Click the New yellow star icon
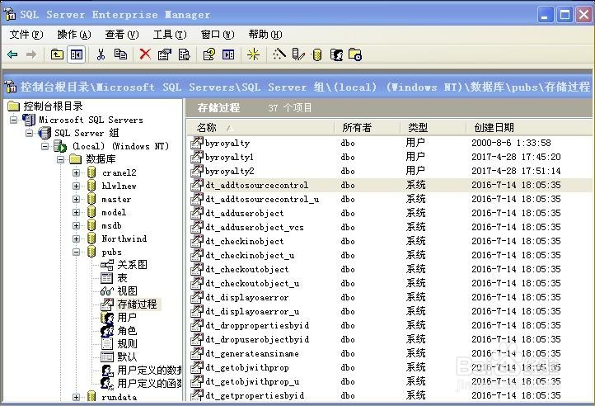The width and height of the screenshot is (595, 406). [x=253, y=54]
